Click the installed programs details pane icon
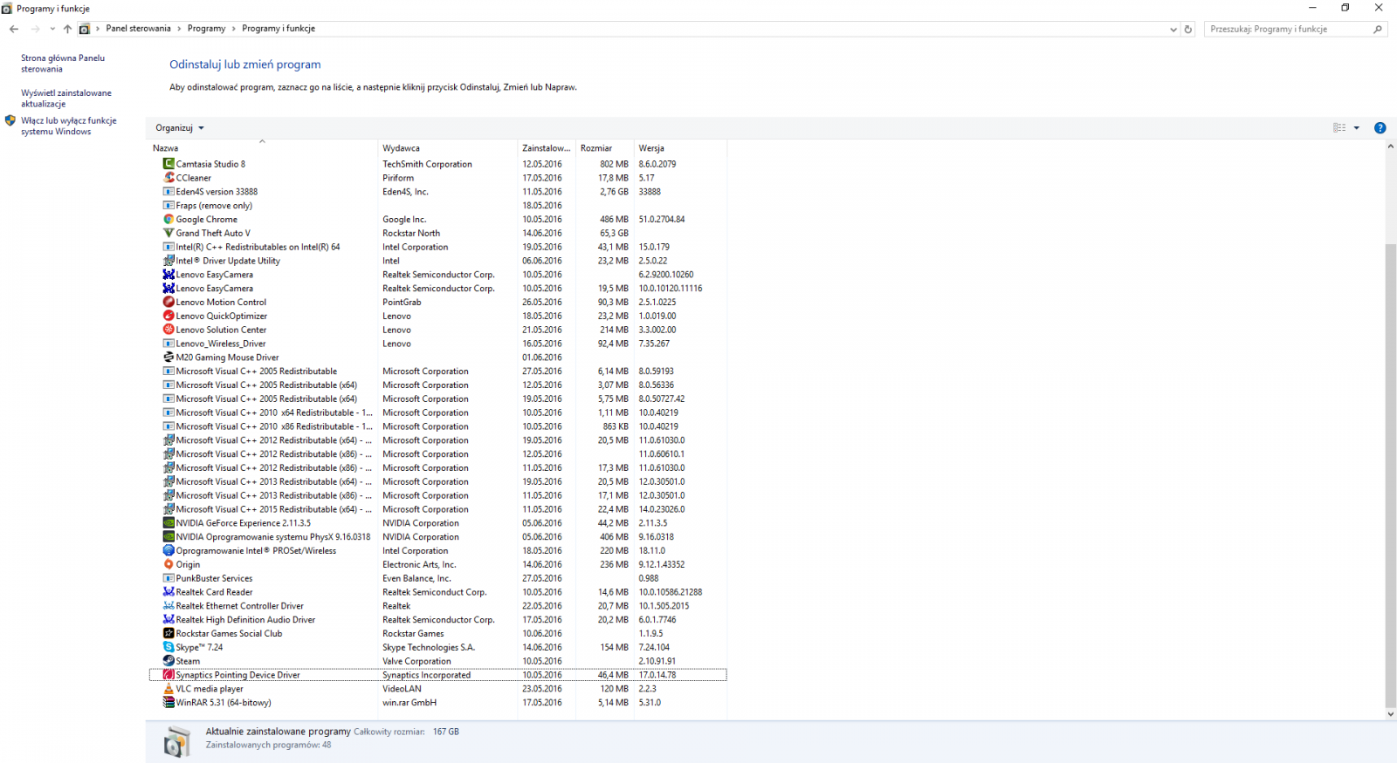This screenshot has width=1397, height=763. (x=176, y=742)
